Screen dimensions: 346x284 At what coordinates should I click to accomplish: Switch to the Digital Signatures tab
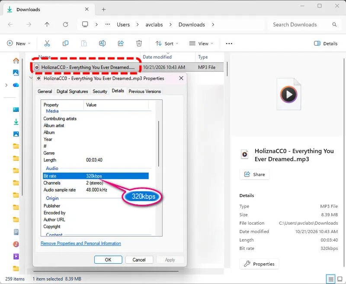[x=72, y=91]
